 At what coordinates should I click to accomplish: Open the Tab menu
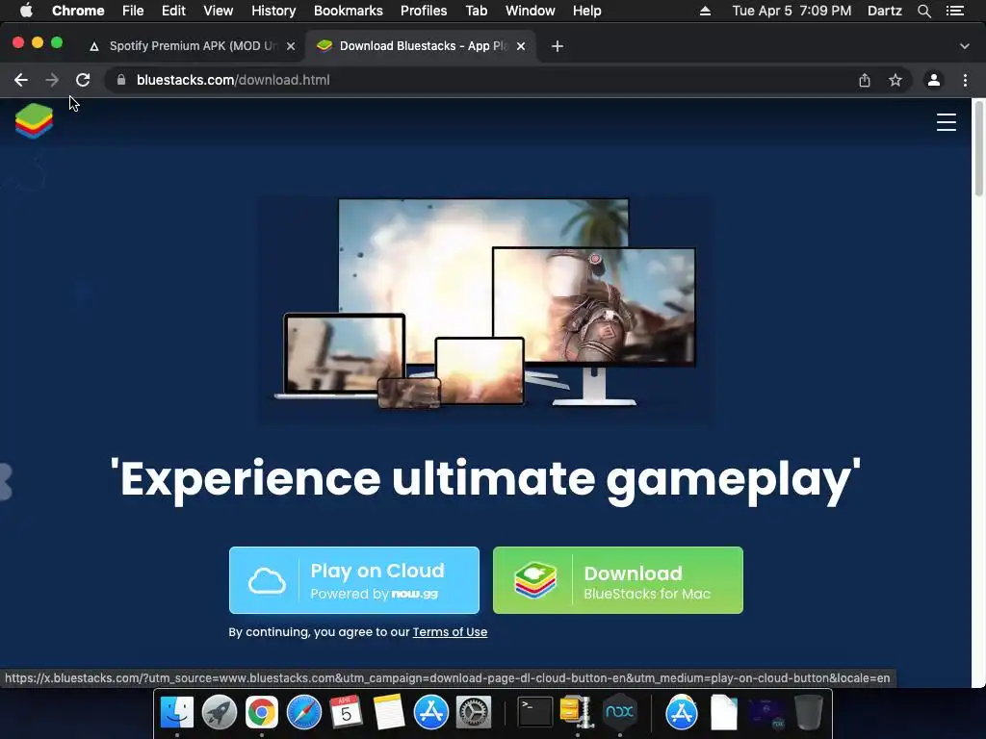click(476, 11)
